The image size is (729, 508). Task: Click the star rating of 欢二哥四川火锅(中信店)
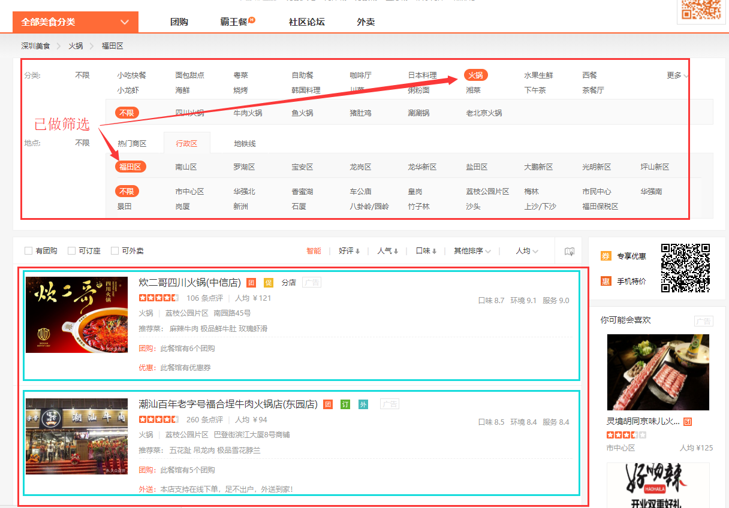(158, 298)
